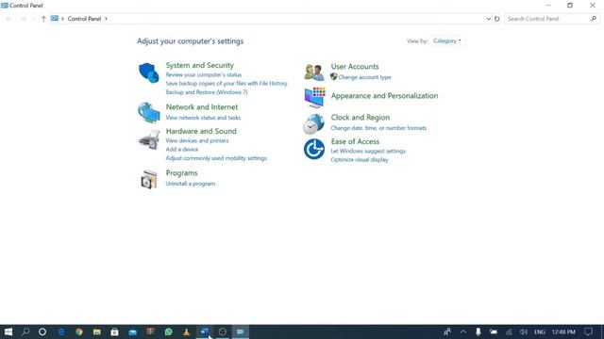Expand the chevron after Control Panel breadcrumb

[106, 19]
